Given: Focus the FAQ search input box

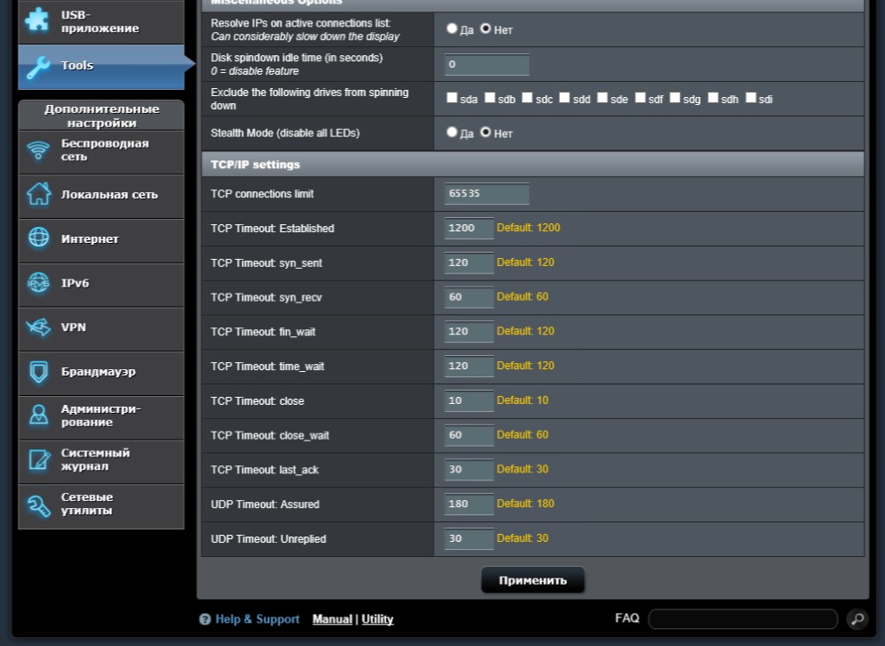Looking at the screenshot, I should pyautogui.click(x=743, y=619).
